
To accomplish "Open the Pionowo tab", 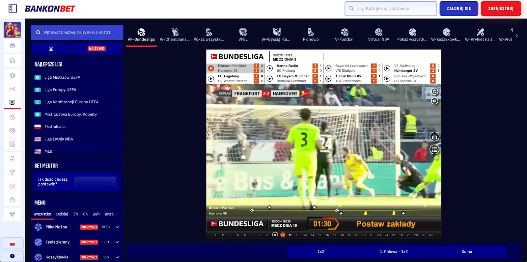I will 311,35.
